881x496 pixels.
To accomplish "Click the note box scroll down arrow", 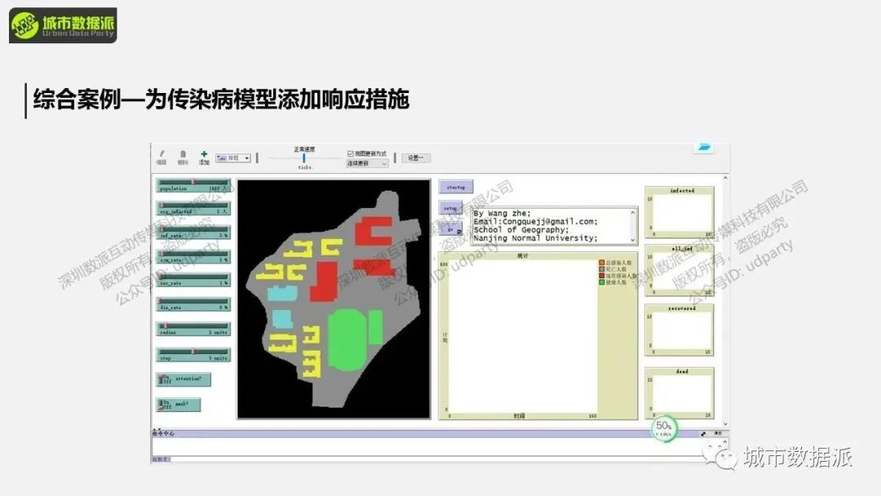I will [x=633, y=240].
